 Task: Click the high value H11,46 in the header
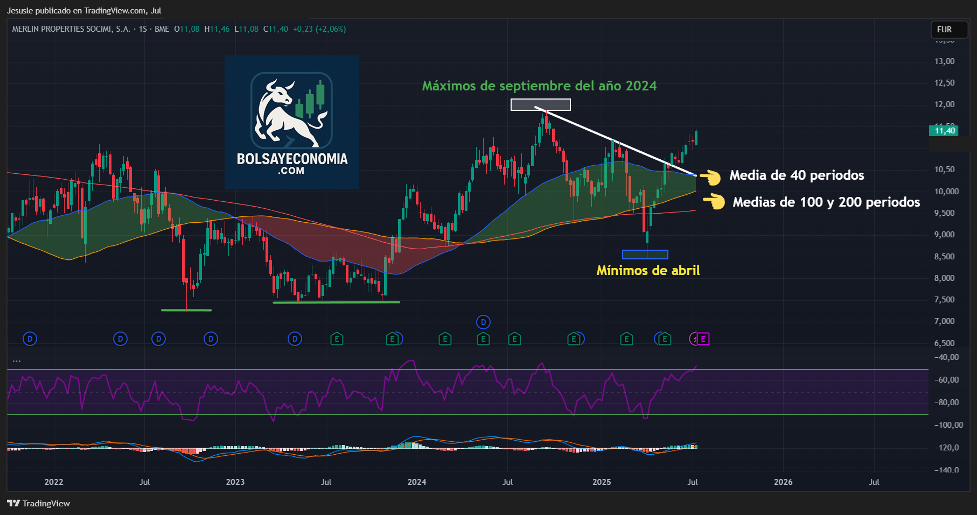click(217, 29)
